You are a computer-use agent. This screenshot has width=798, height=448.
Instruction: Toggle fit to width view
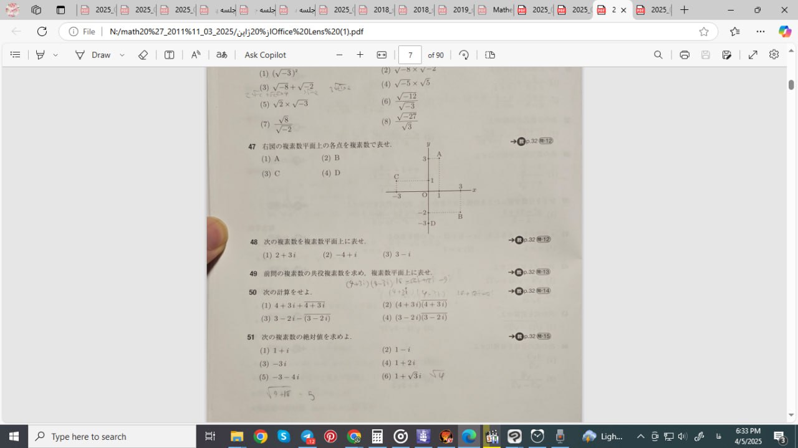[382, 55]
